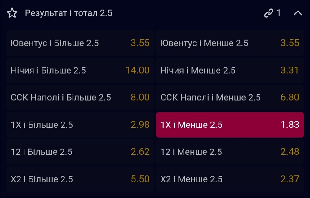Star the Результат і тотал 2.5 market
This screenshot has width=310, height=198.
click(12, 13)
